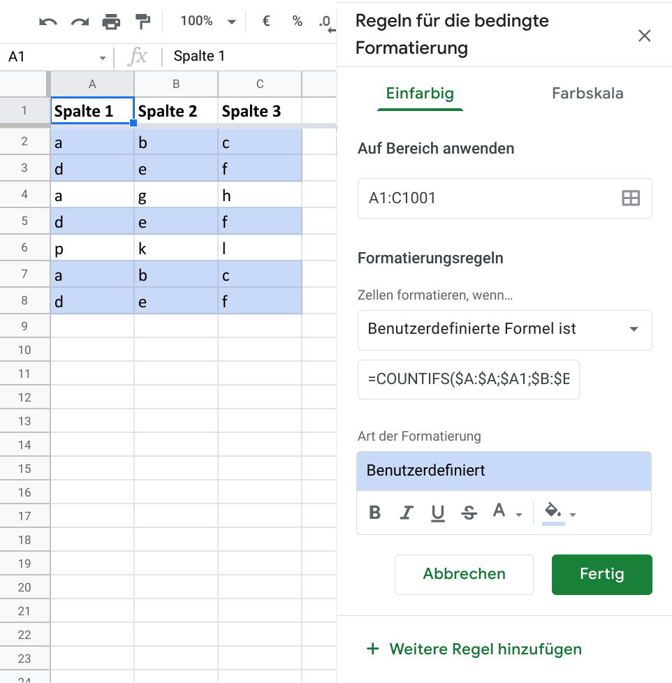Click the redo arrow icon
Screen dimensions: 672x683
point(80,22)
